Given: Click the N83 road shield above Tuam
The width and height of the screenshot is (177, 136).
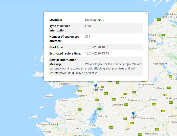Looking at the screenshot, I should coord(132,123).
